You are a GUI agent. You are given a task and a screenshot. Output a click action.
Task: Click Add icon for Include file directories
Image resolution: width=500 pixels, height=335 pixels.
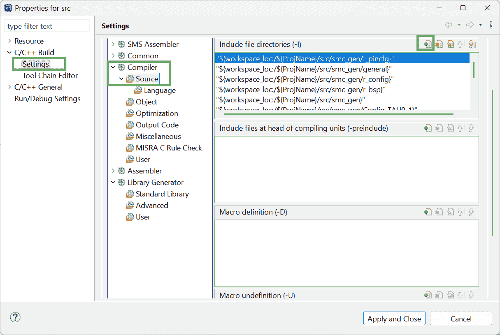point(428,44)
